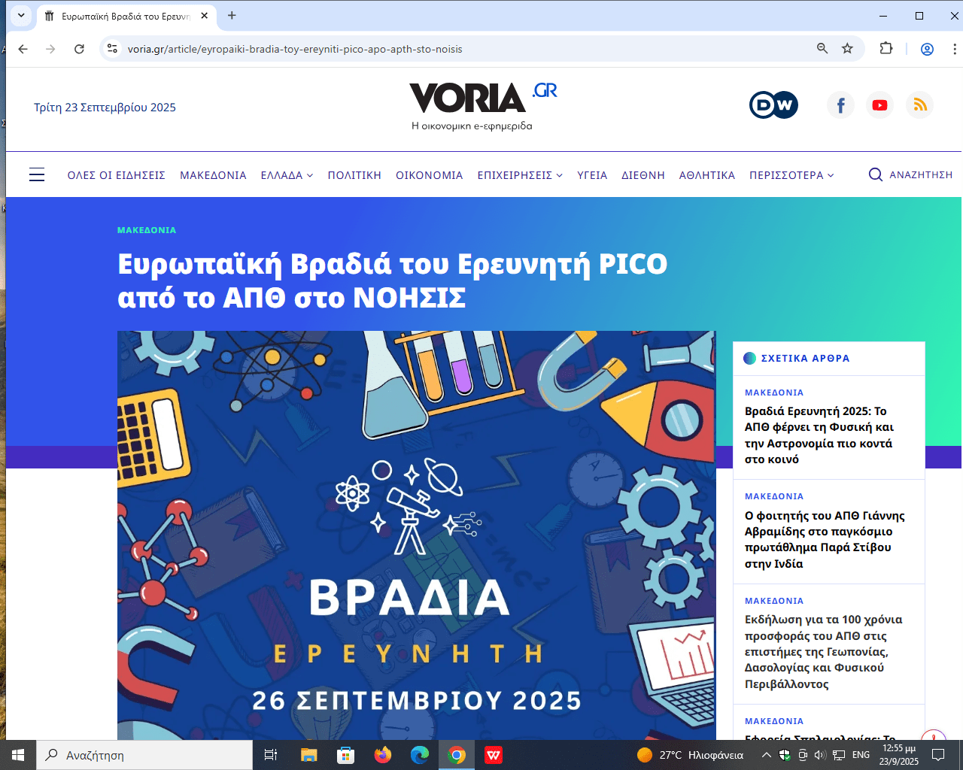Open Firefox from the Windows taskbar
963x770 pixels.
click(x=383, y=755)
